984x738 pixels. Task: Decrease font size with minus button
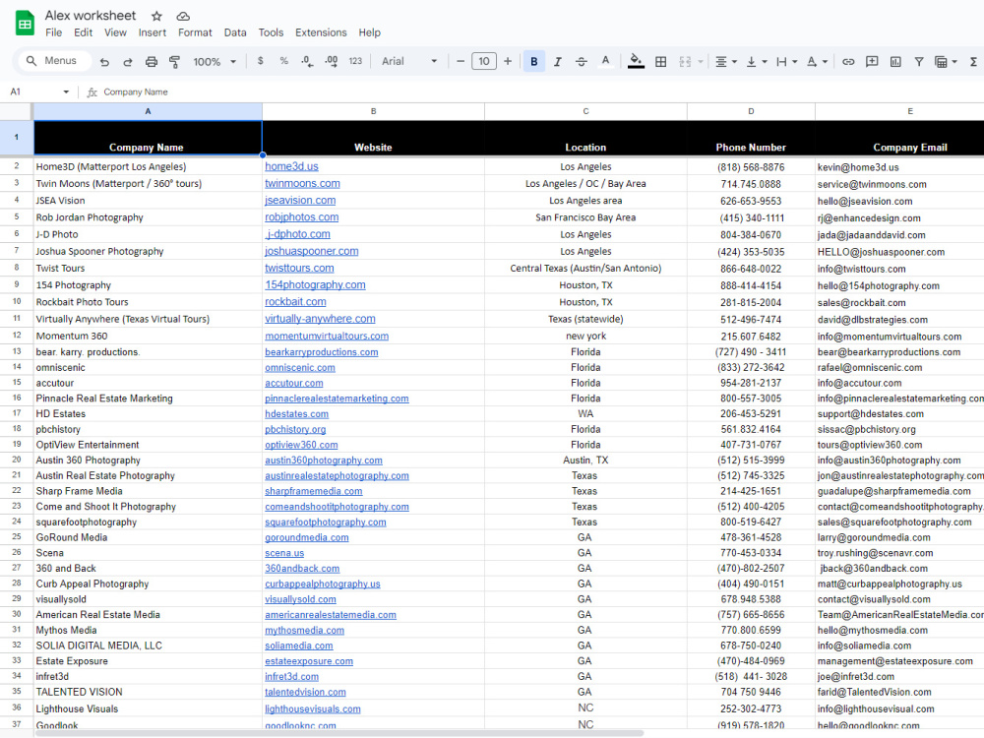tap(461, 61)
